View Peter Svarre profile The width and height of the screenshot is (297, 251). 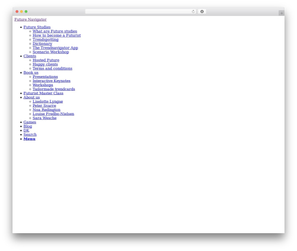45,106
